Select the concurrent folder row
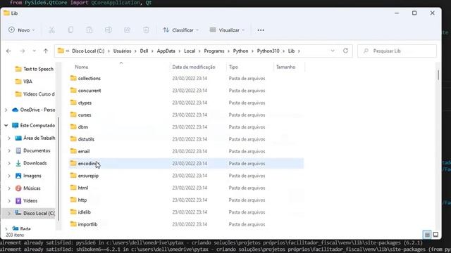The width and height of the screenshot is (451, 253). click(x=186, y=91)
